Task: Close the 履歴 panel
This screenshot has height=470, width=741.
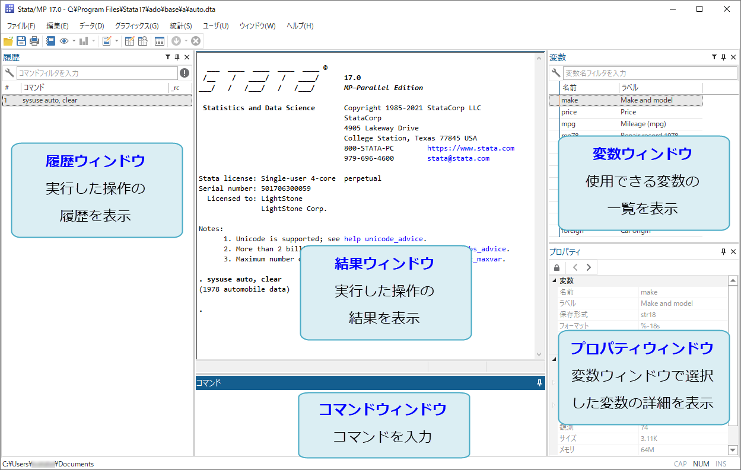Action: (187, 57)
